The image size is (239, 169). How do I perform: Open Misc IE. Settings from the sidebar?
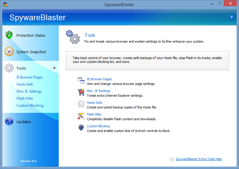pyautogui.click(x=29, y=91)
